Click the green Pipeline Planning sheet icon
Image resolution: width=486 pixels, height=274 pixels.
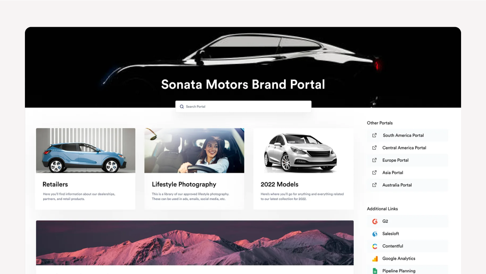[375, 271]
